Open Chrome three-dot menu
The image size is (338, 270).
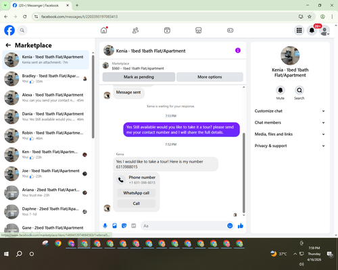click(332, 16)
